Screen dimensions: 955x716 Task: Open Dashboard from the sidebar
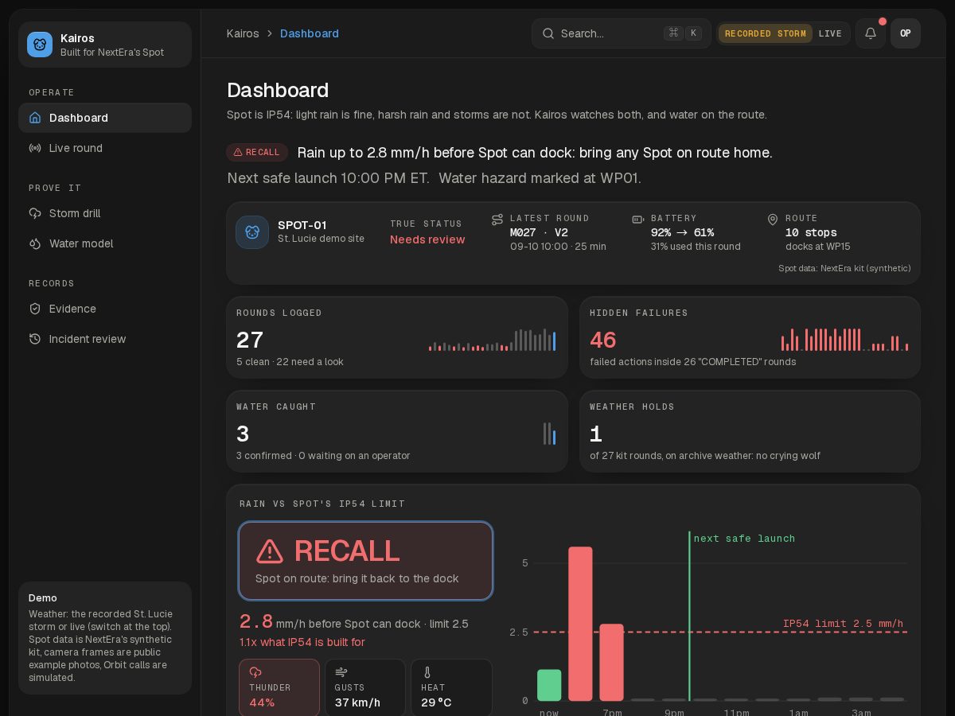pyautogui.click(x=105, y=118)
